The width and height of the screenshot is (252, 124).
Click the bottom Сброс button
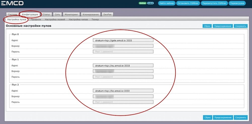[x=207, y=117]
